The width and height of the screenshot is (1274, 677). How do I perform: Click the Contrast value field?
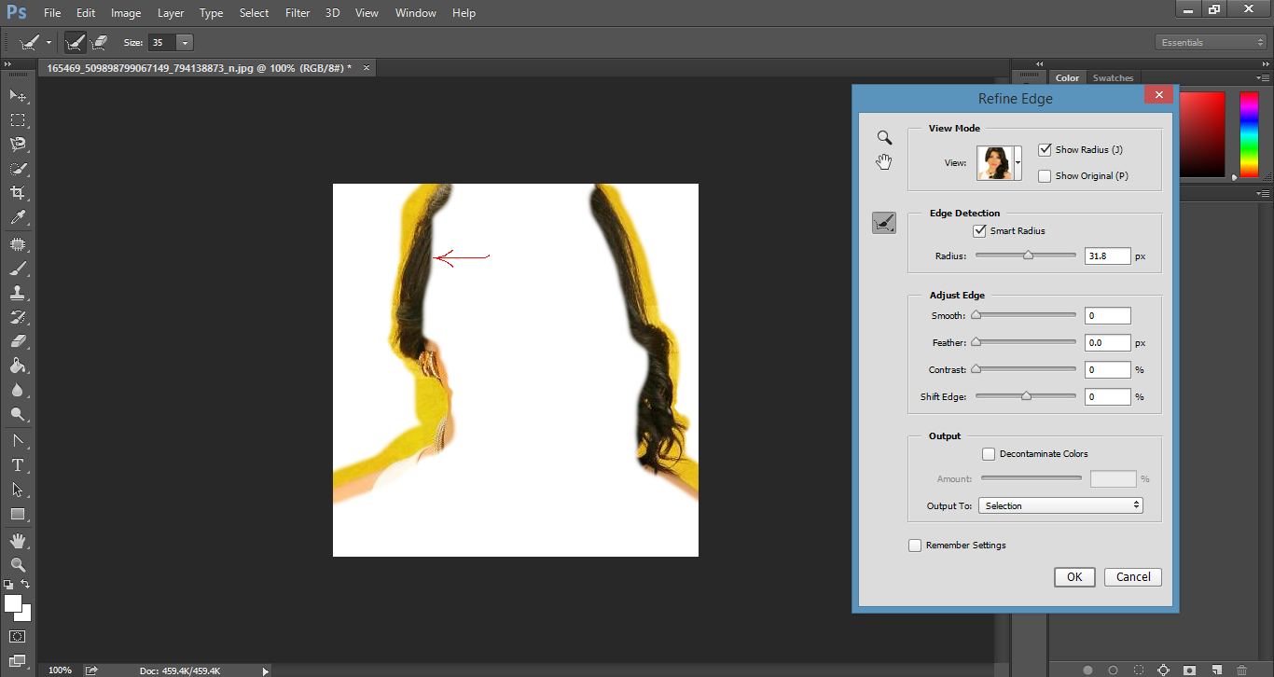1108,369
